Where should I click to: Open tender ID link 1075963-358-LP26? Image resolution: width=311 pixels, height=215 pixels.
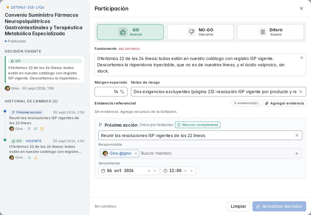pos(28,7)
